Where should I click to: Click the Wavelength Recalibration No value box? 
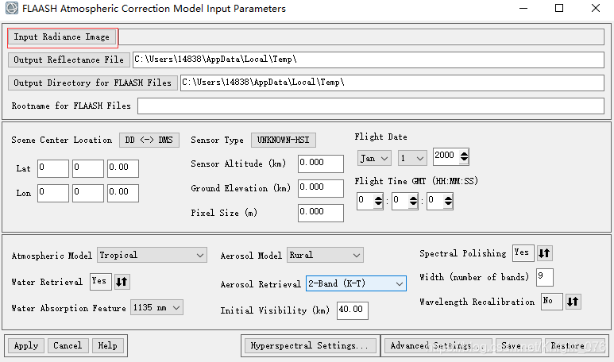click(552, 302)
